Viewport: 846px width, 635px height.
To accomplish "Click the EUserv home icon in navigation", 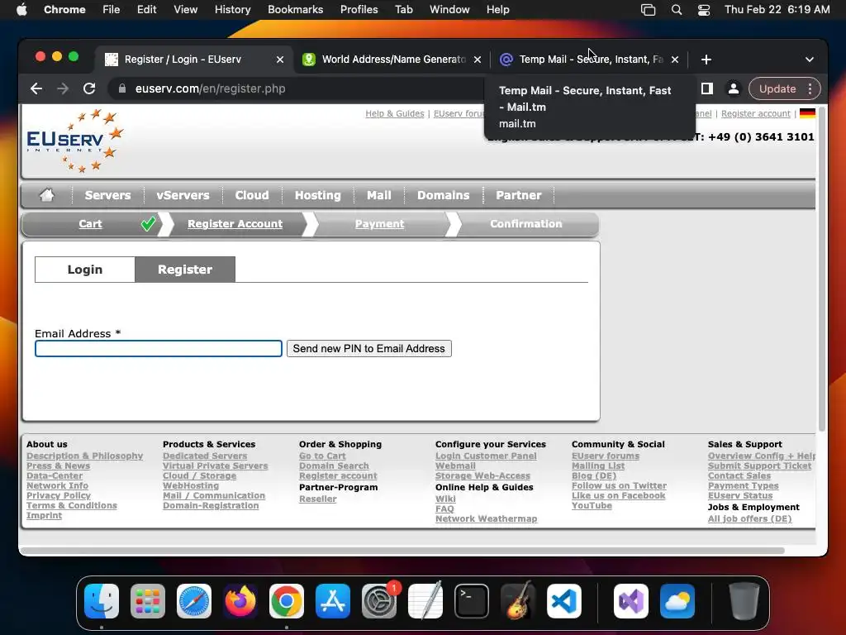I will click(x=46, y=195).
